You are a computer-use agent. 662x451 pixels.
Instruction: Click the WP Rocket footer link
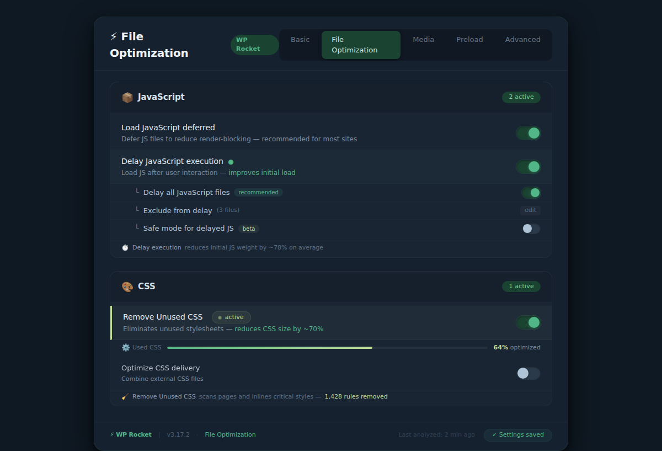click(131, 435)
